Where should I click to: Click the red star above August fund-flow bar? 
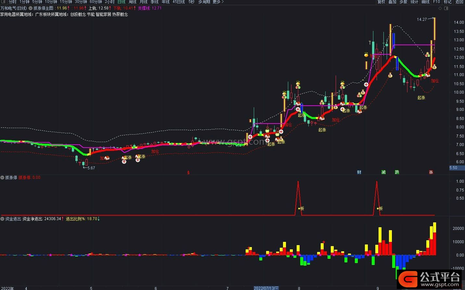[x=324, y=242]
